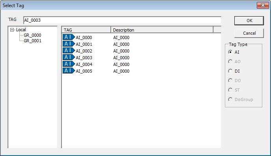Pick the AI icon next to AI_0002

click(69, 51)
